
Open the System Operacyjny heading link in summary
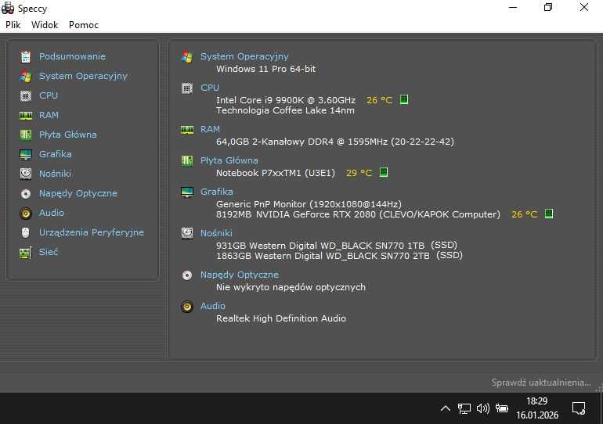pyautogui.click(x=244, y=56)
